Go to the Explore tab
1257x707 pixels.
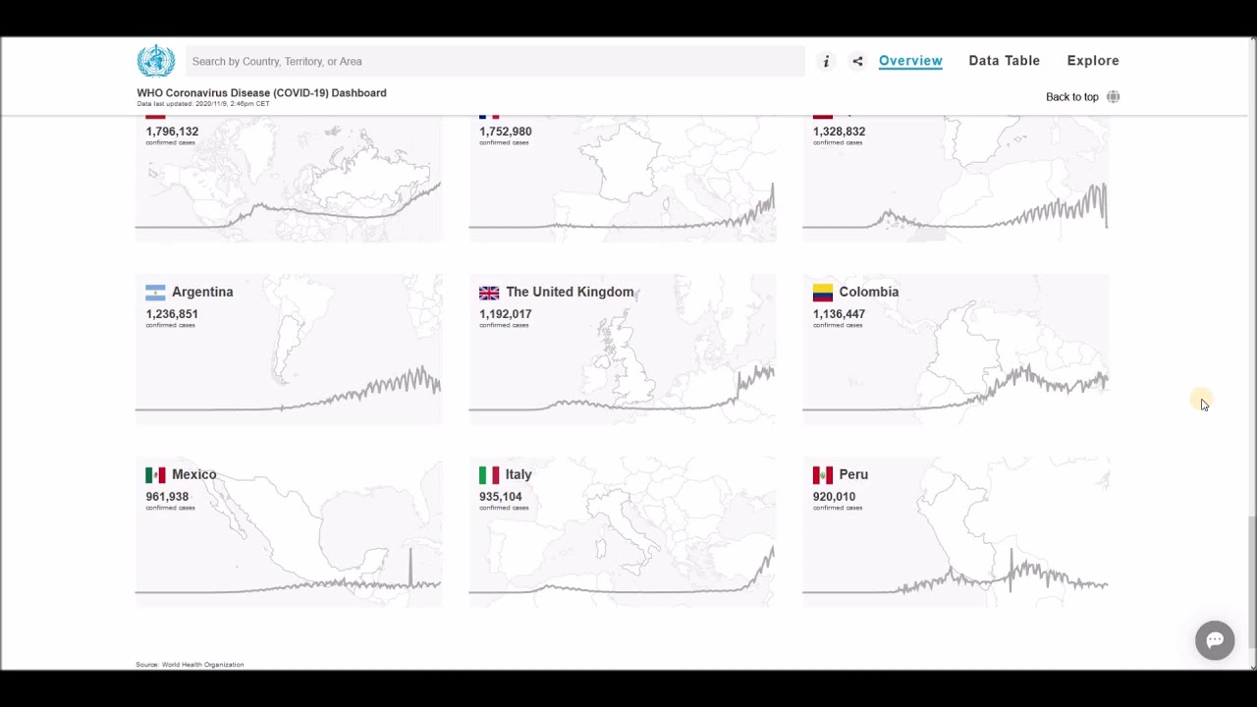click(1093, 61)
